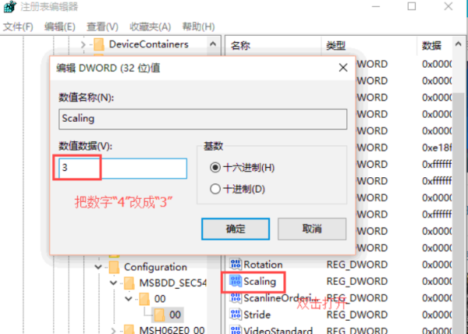Open the 编辑(E) menu
This screenshot has height=334, width=468.
click(x=59, y=27)
